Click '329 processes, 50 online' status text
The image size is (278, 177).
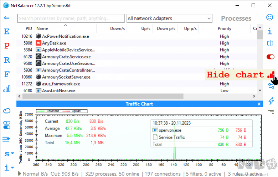112,174
